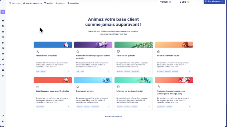
Task: Click the clipboard icon on services annexes card
Action: pyautogui.click(x=158, y=87)
